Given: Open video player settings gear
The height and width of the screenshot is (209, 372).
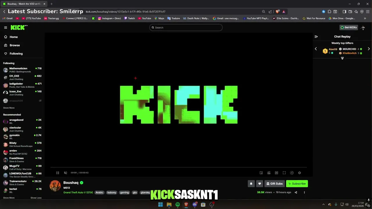Looking at the screenshot, I should [x=299, y=173].
